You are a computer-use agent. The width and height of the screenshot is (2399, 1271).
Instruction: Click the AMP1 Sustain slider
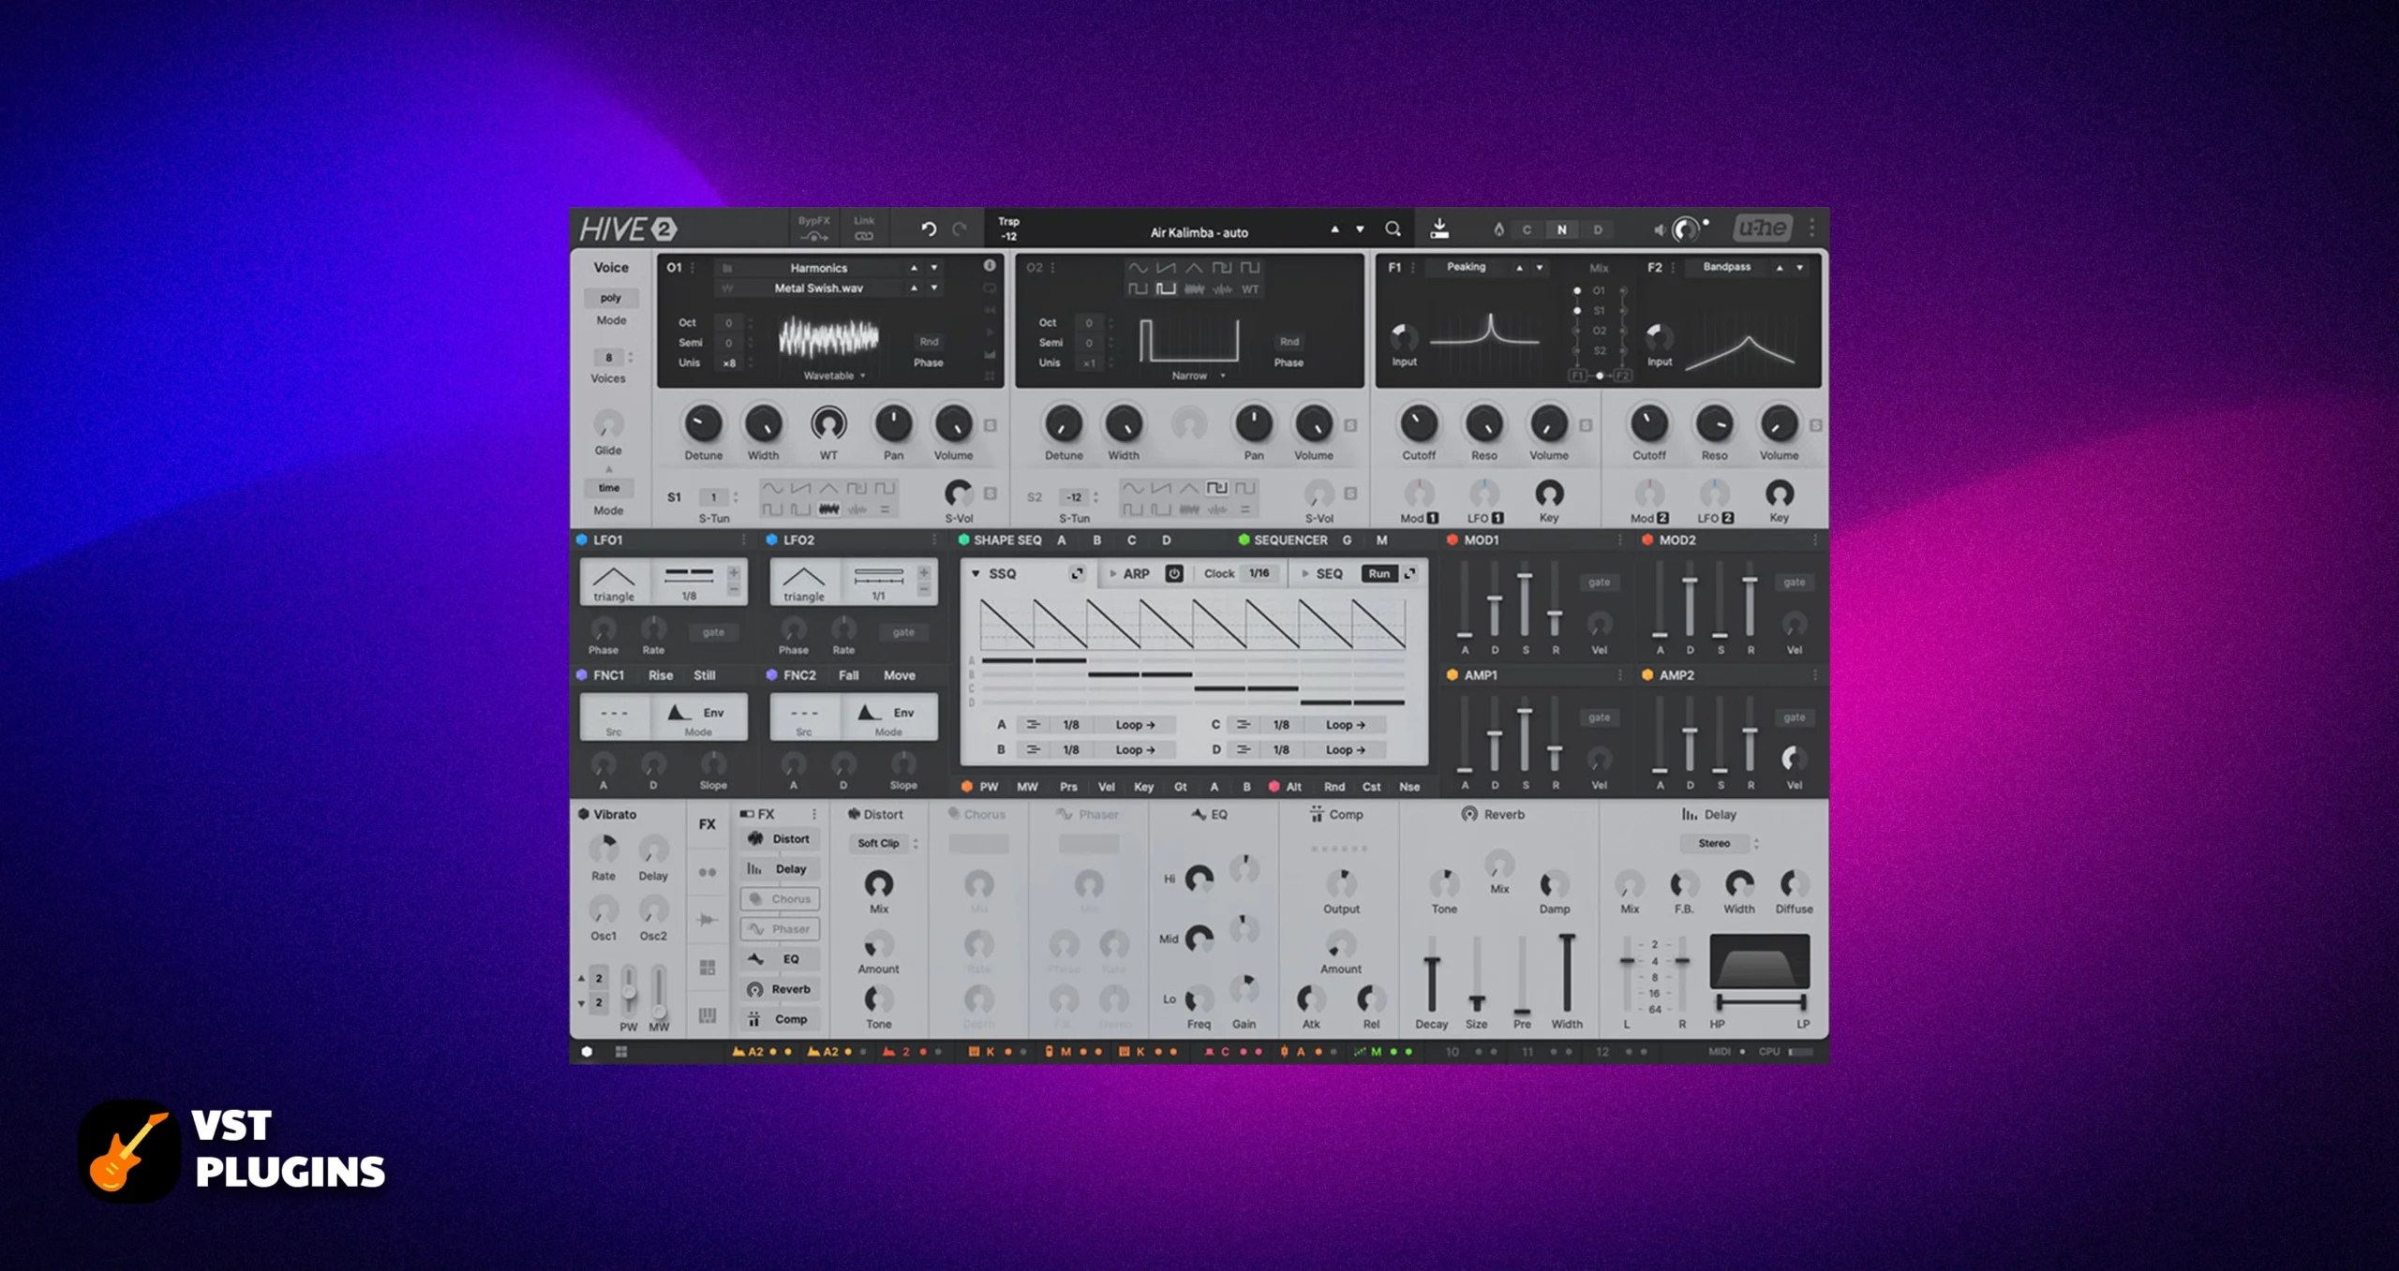pos(1525,735)
